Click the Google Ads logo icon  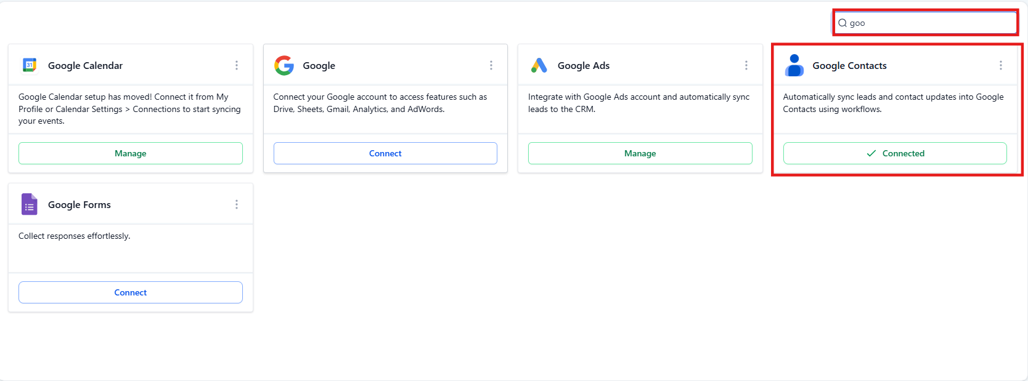[539, 65]
